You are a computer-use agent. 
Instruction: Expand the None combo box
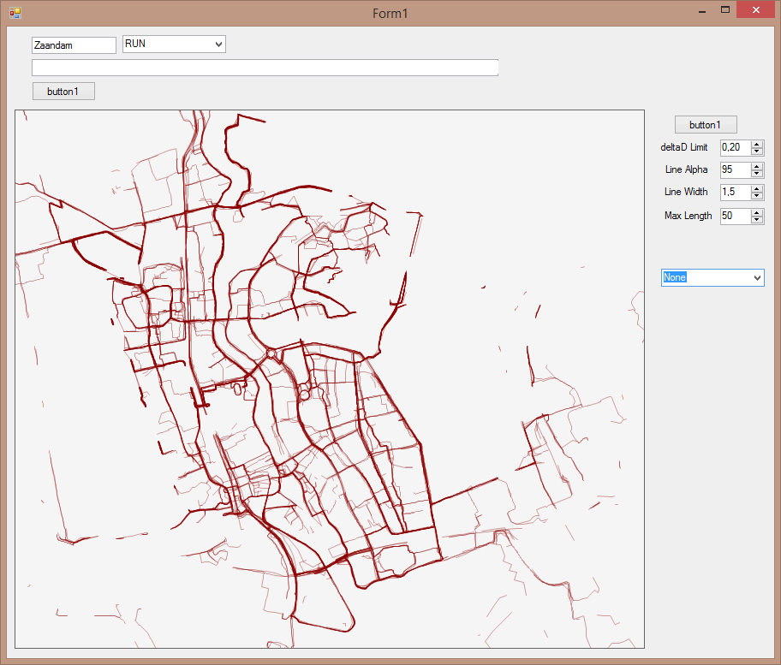tap(756, 278)
